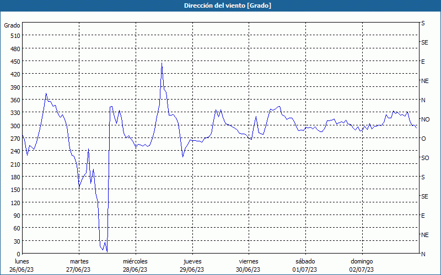The width and height of the screenshot is (441, 275).
Task: Click the 'N' compass label beside the 0 line
Action: click(423, 254)
